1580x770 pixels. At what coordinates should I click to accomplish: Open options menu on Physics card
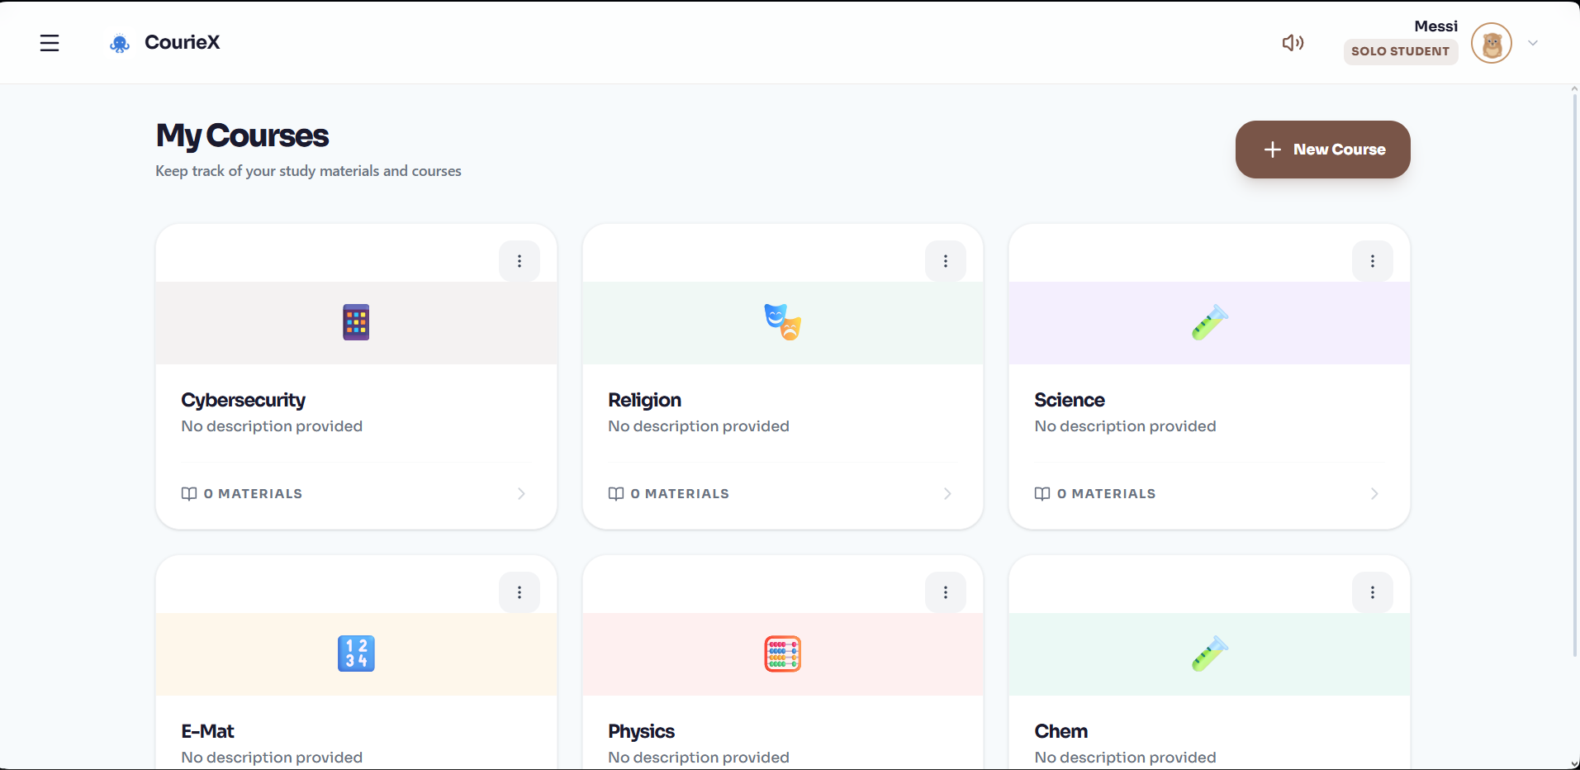coord(946,592)
